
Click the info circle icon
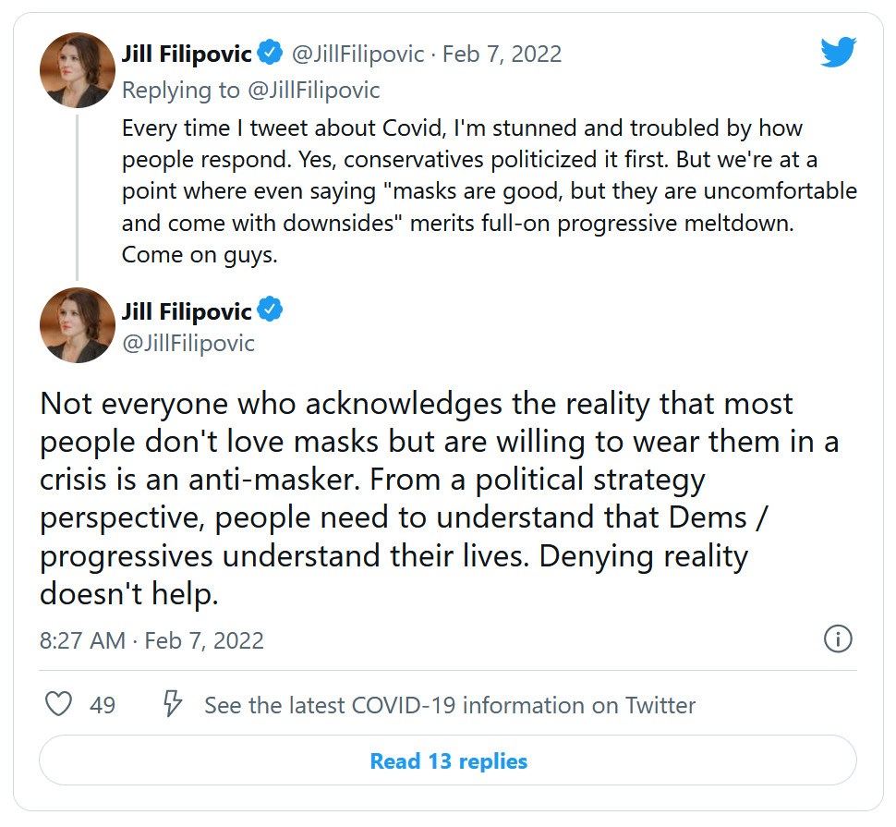[x=837, y=639]
